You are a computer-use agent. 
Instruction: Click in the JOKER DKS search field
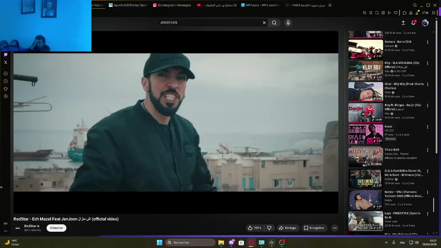[210, 23]
